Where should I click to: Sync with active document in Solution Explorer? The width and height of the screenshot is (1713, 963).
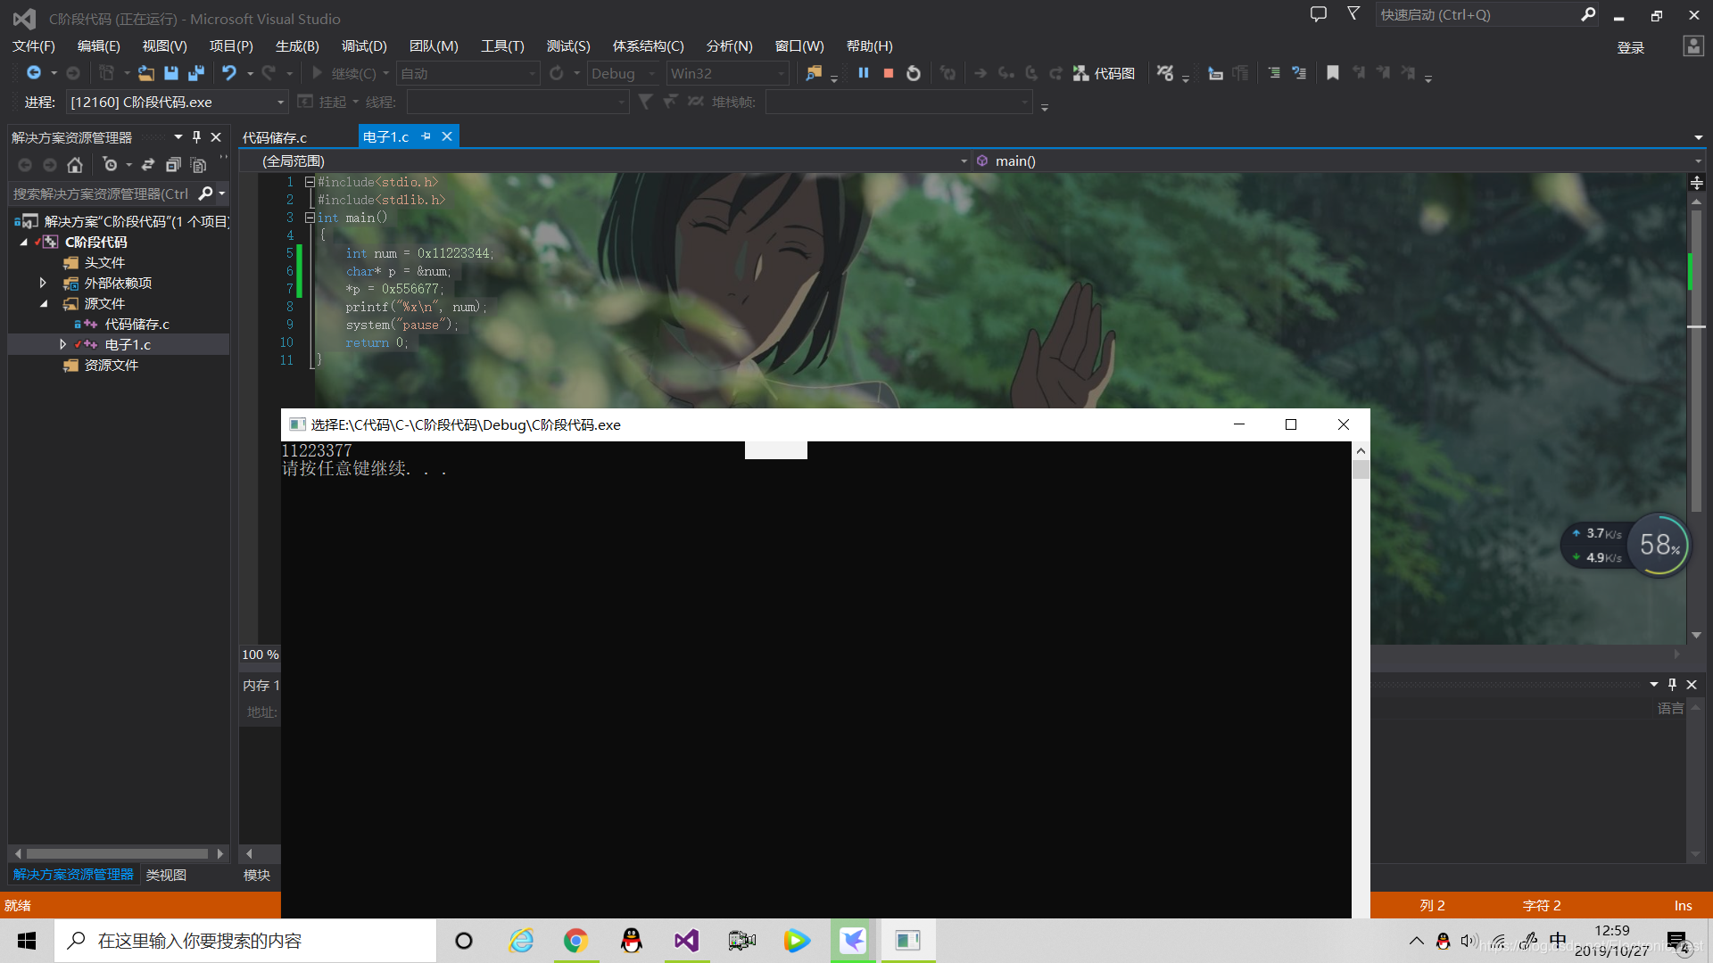pyautogui.click(x=148, y=165)
